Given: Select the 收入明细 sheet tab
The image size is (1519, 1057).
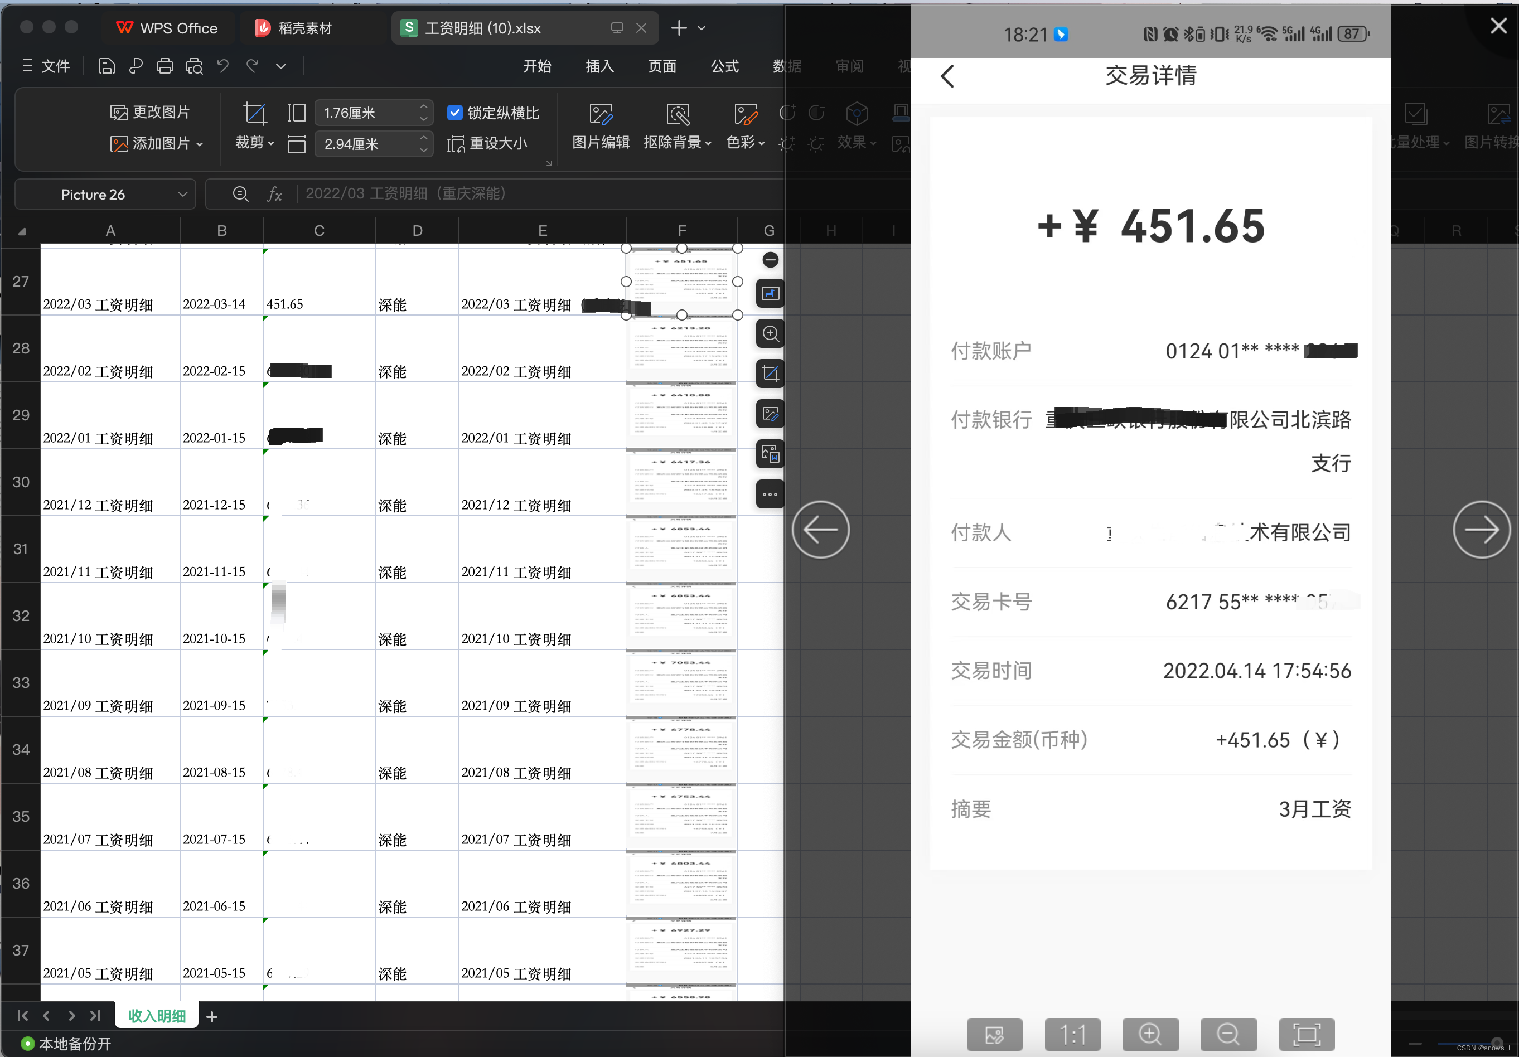Looking at the screenshot, I should point(157,1015).
